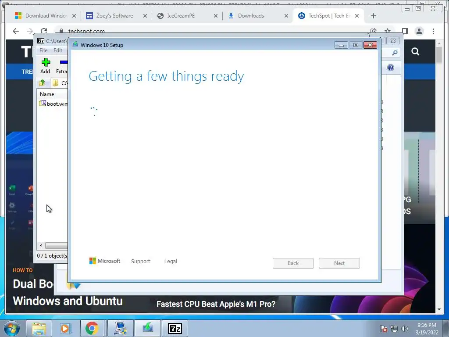
Task: Click the techspot.com address bar
Action: click(212, 31)
